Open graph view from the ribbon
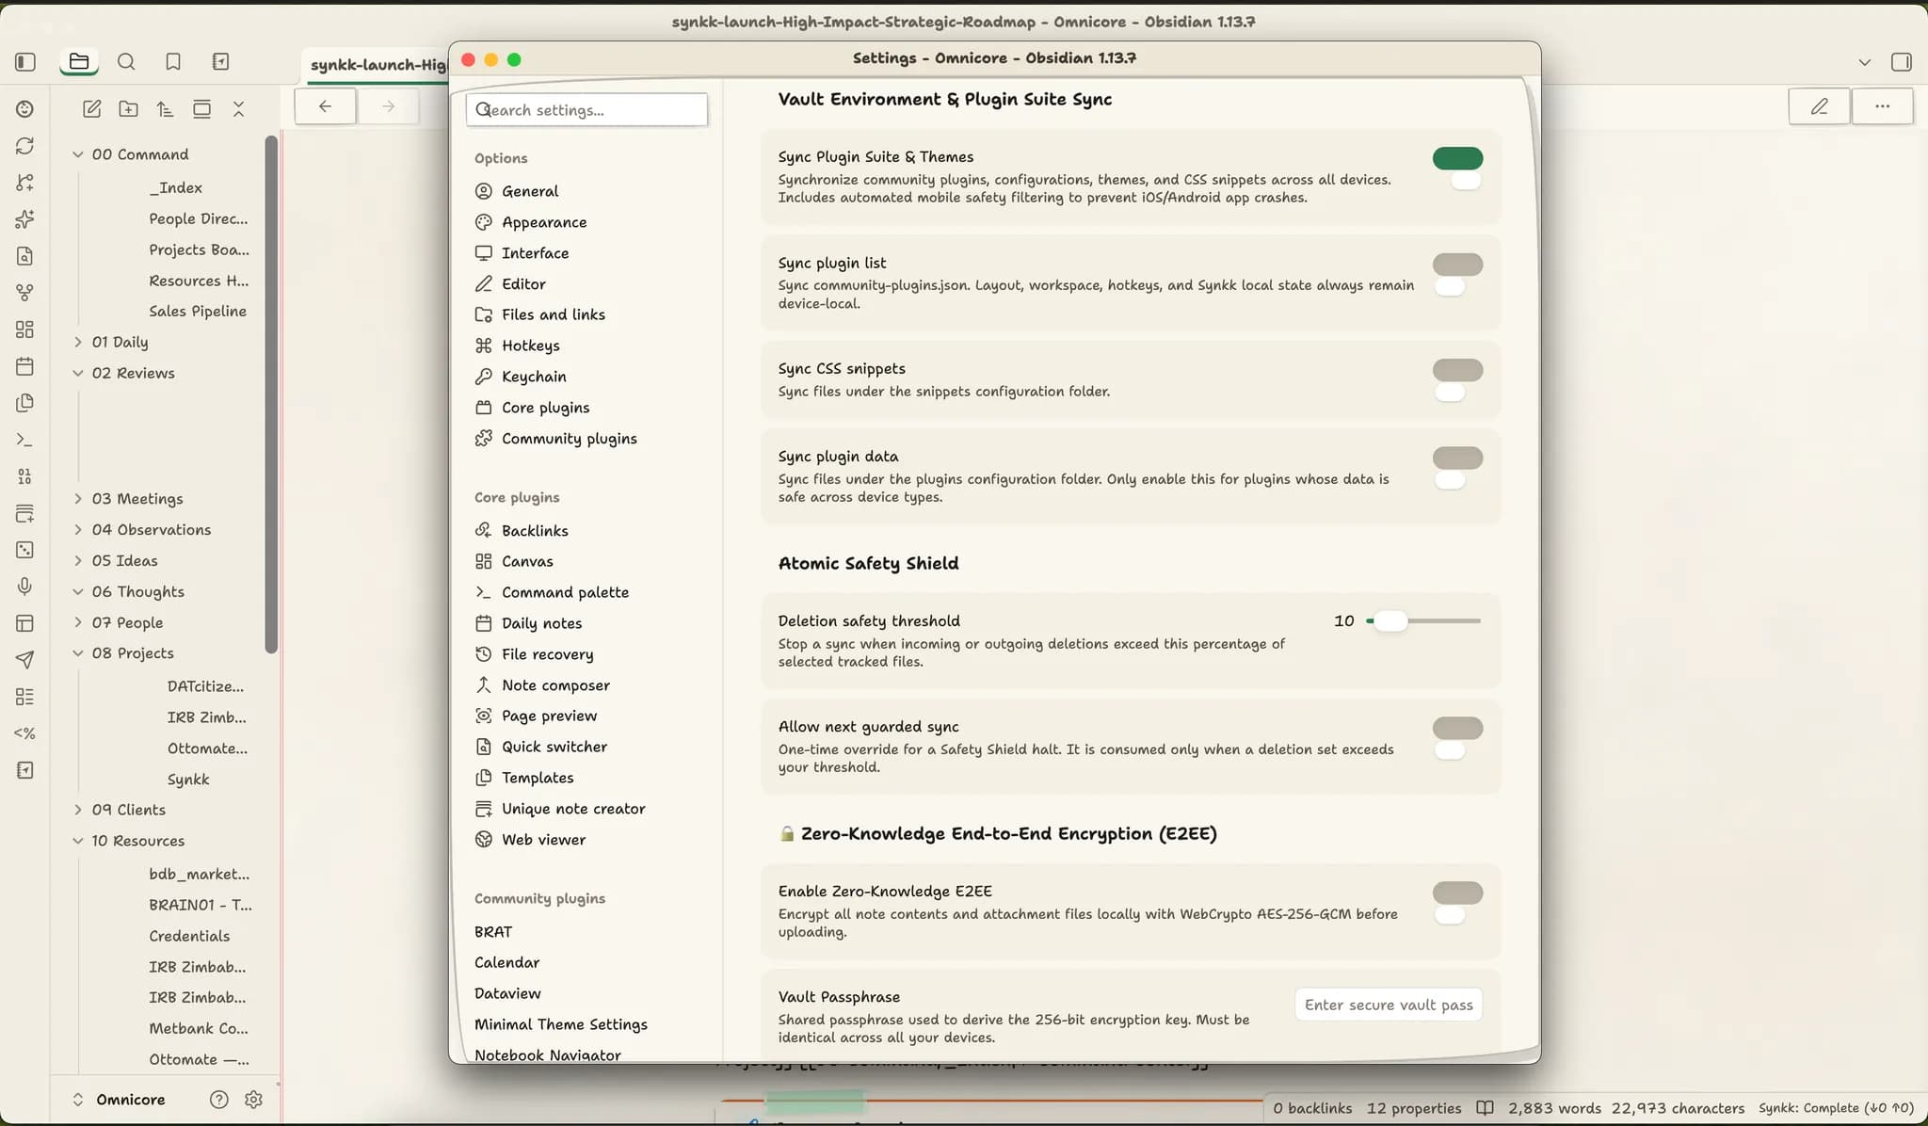Screen dimensions: 1928x1126 click(x=25, y=293)
